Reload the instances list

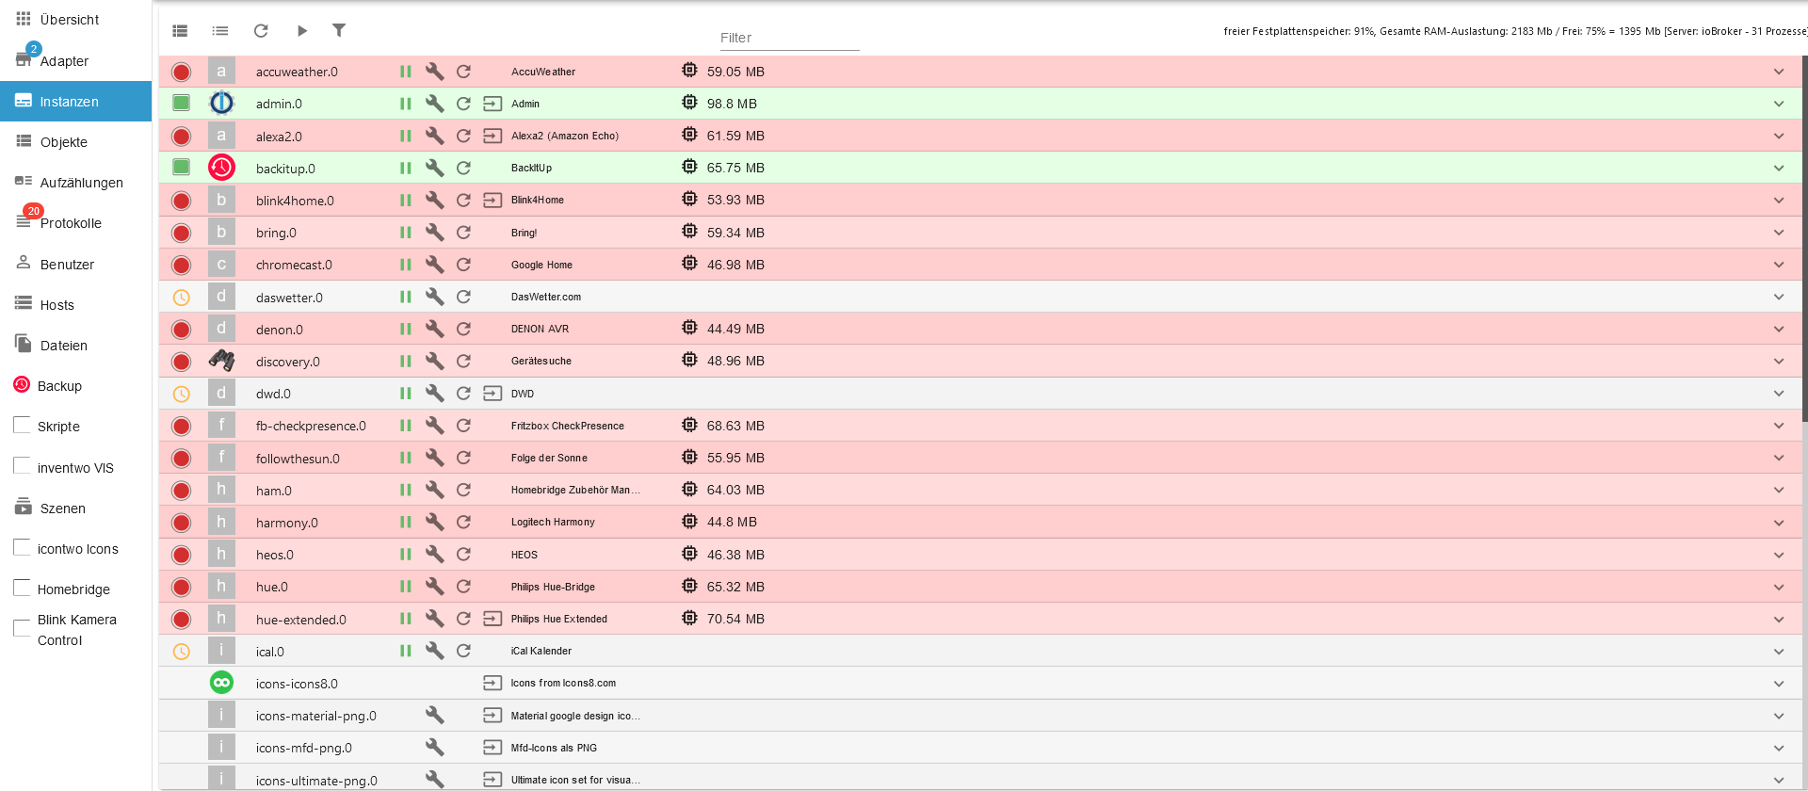[x=261, y=31]
